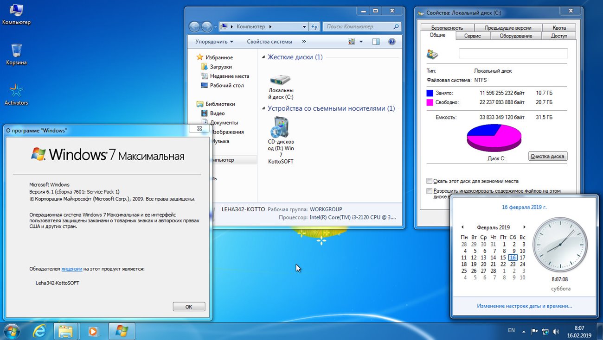Open the лицензии link in About Windows
Viewport: 603px width, 340px height.
(71, 269)
